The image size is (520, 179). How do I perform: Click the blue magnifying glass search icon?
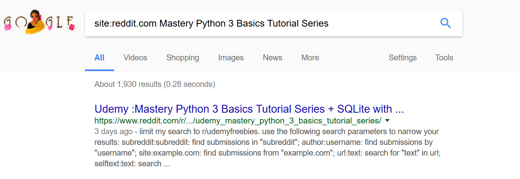point(445,23)
